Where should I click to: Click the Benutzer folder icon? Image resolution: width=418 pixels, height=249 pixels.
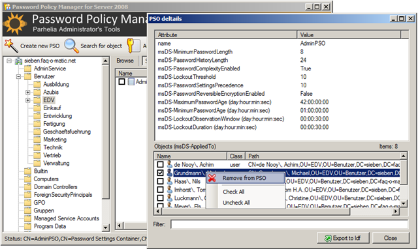click(27, 77)
